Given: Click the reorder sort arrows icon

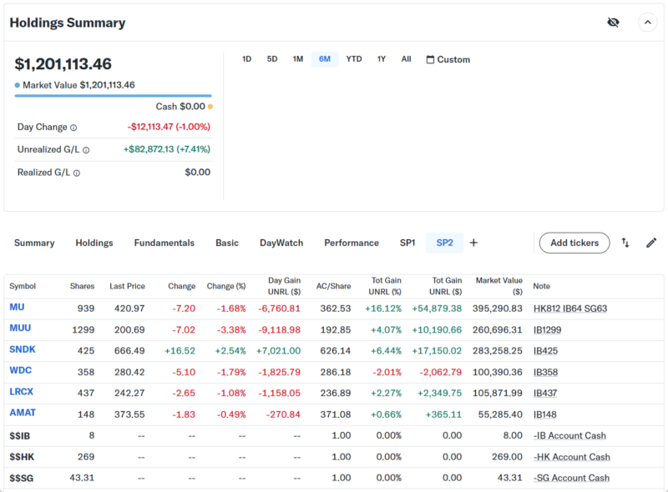Looking at the screenshot, I should [x=625, y=243].
